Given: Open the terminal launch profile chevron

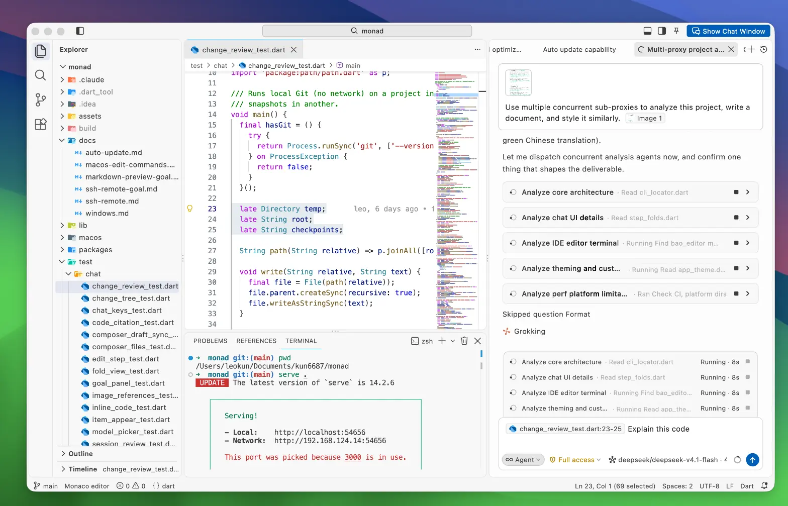Looking at the screenshot, I should pos(453,341).
